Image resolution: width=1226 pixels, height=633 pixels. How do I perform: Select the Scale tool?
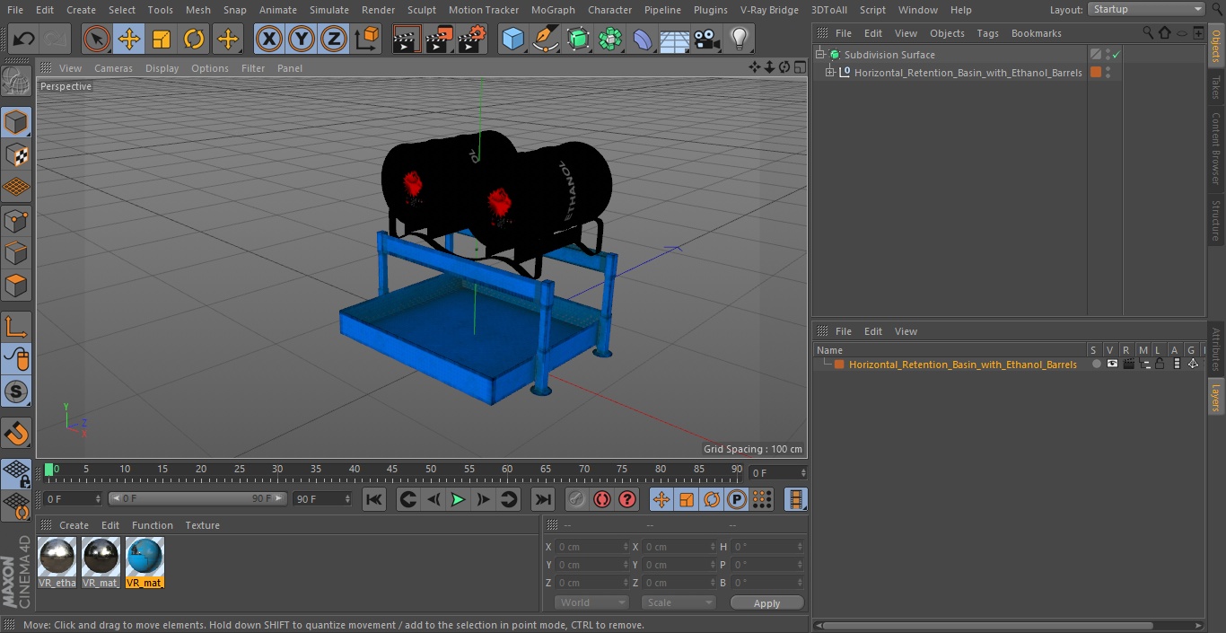(x=162, y=40)
